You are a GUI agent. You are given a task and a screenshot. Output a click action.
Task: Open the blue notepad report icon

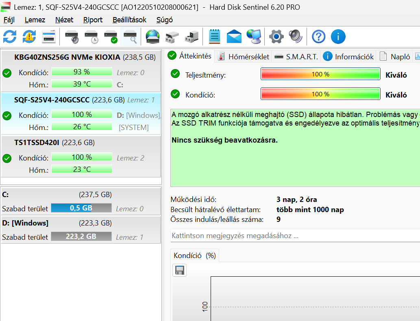point(215,37)
